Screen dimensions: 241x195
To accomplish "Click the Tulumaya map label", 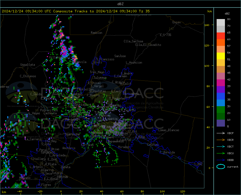I will coord(100,78).
